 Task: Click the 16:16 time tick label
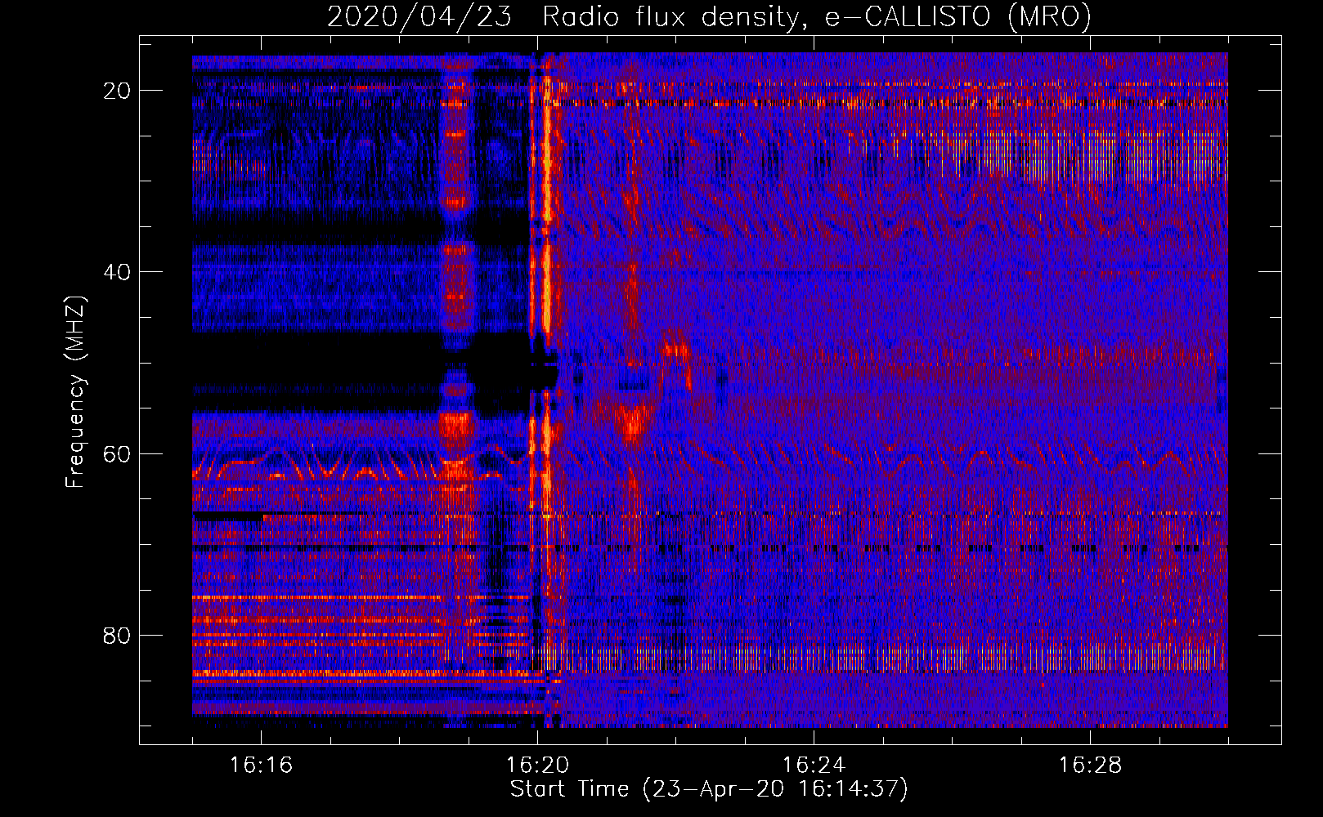tap(261, 766)
